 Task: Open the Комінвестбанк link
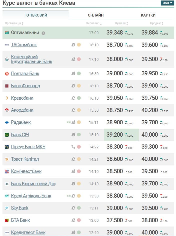[x=26, y=171]
